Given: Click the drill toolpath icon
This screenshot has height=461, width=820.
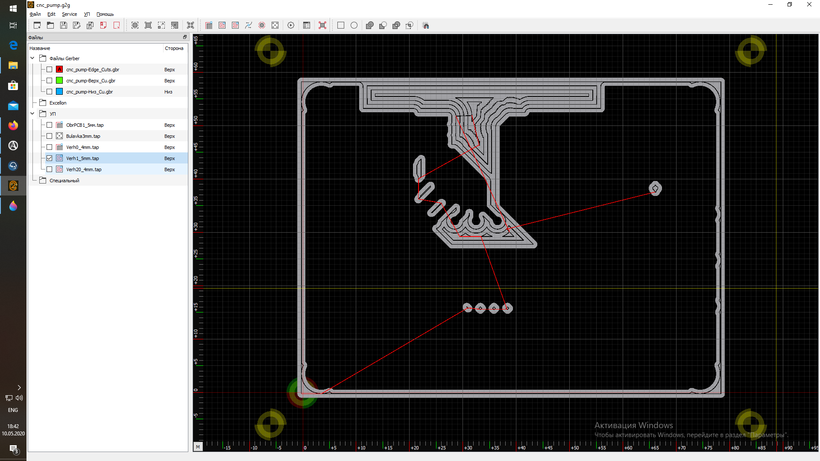Looking at the screenshot, I should pos(275,26).
